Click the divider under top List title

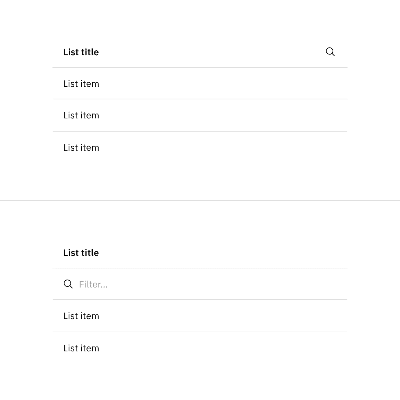tap(200, 67)
